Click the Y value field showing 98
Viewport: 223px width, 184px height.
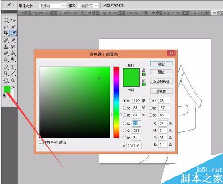(x=163, y=138)
